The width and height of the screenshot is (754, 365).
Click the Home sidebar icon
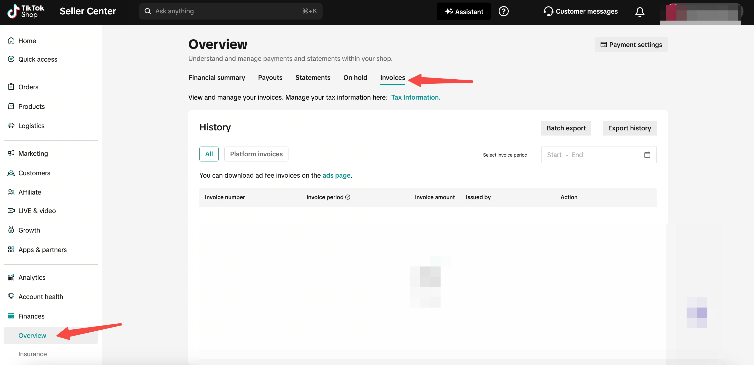pyautogui.click(x=11, y=41)
